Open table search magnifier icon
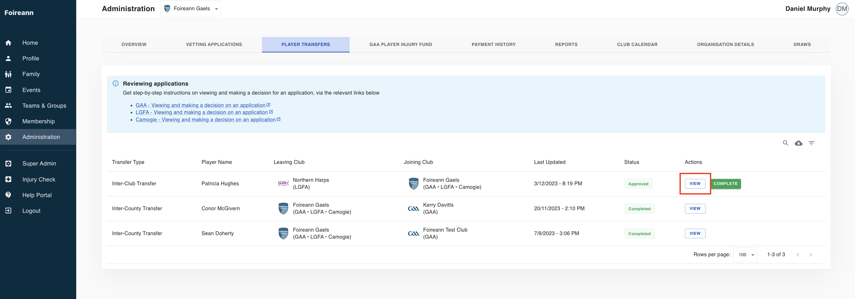 785,143
